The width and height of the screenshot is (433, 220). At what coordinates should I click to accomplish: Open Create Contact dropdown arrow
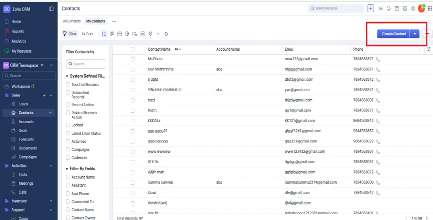(x=415, y=34)
